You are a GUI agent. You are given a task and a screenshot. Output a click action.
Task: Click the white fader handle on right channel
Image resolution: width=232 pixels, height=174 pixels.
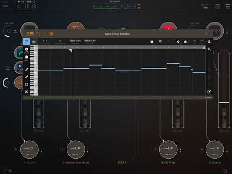pyautogui.click(x=224, y=102)
